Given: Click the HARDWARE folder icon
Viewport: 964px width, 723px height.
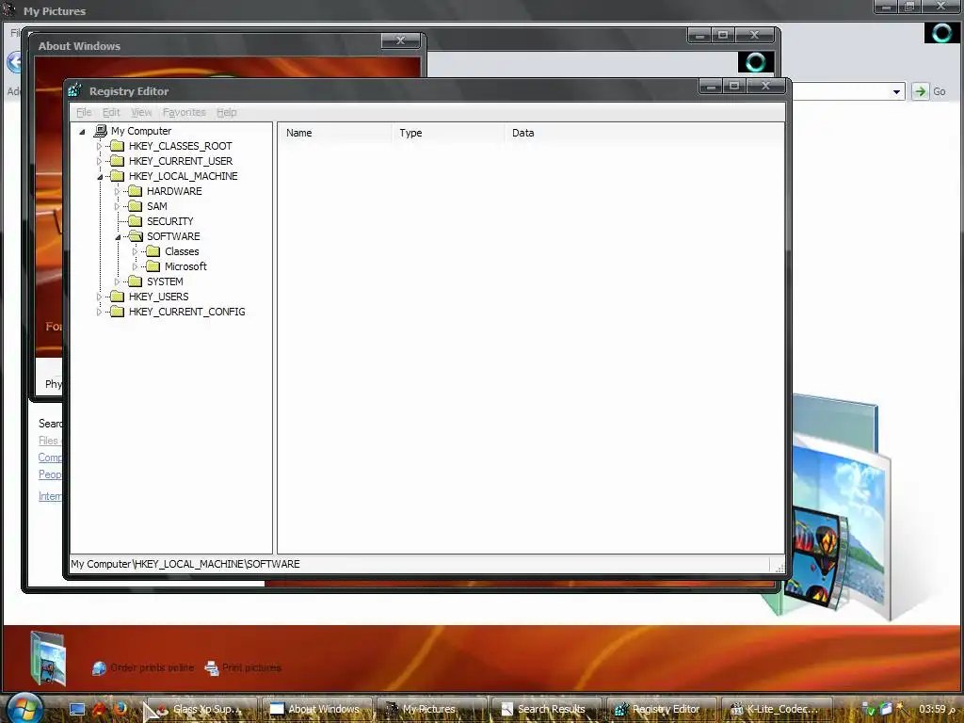Looking at the screenshot, I should [x=135, y=190].
